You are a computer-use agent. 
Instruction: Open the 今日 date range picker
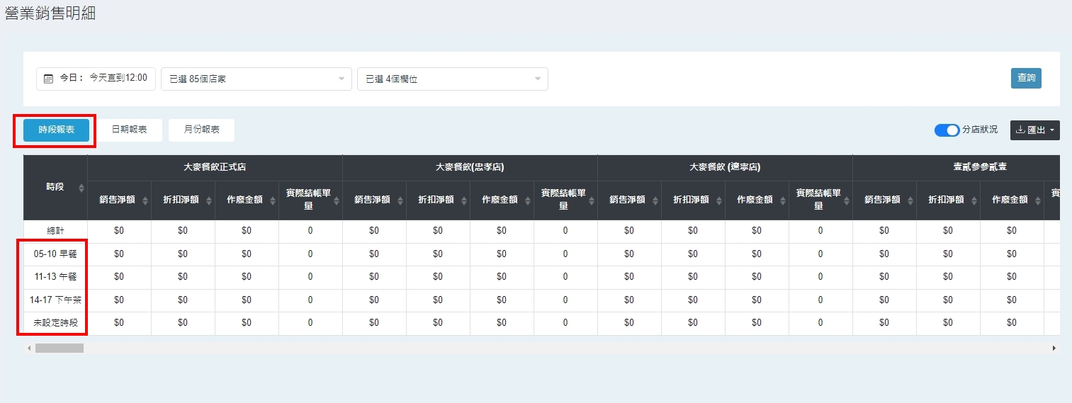point(96,79)
